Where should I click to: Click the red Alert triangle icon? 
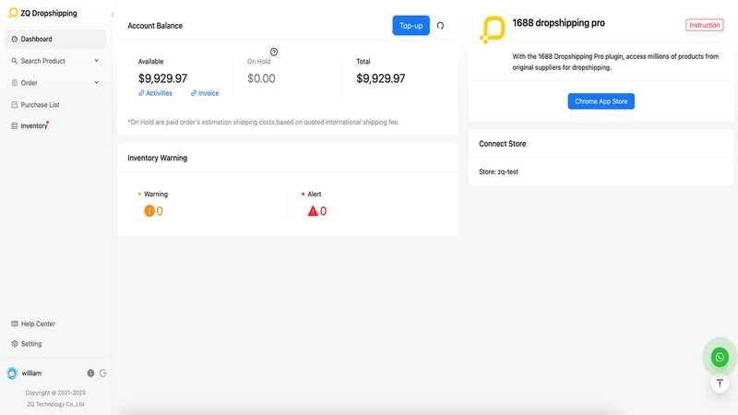(x=313, y=211)
